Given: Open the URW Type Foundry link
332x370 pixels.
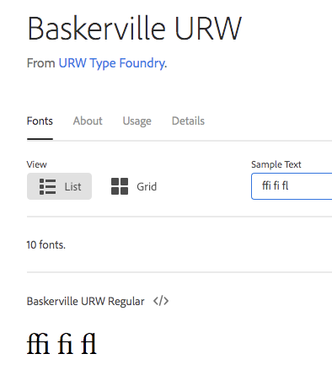Looking at the screenshot, I should [x=111, y=63].
